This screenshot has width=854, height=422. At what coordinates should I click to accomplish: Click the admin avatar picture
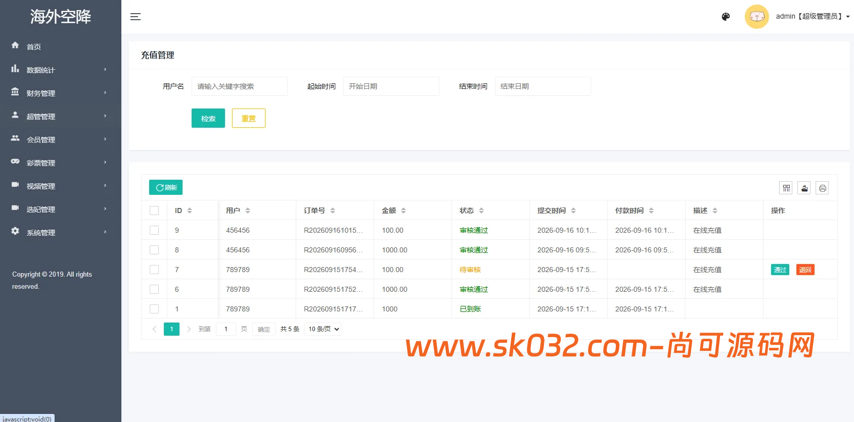(x=756, y=17)
